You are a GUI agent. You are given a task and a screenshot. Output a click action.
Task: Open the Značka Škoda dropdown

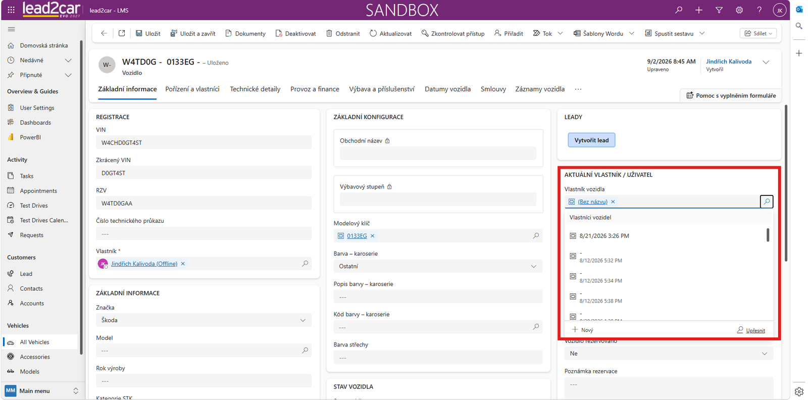coord(204,320)
